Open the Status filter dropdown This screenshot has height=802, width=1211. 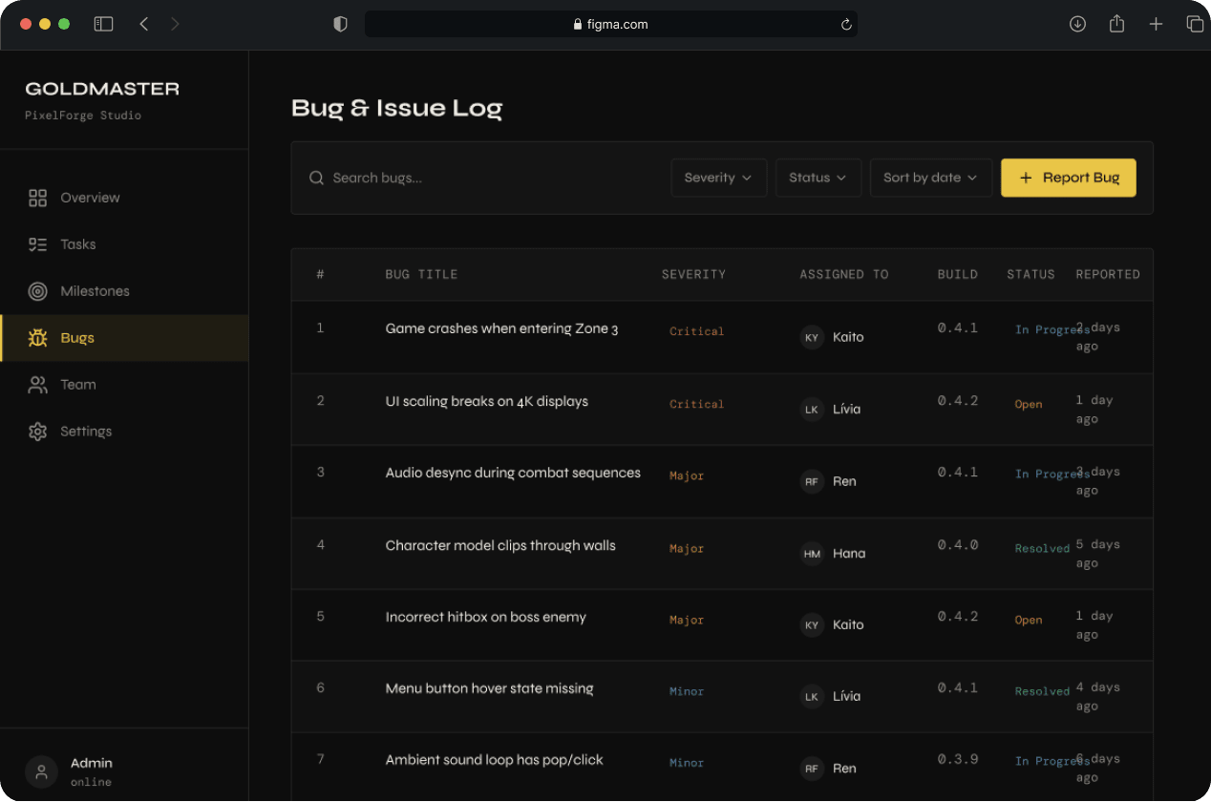pos(818,178)
